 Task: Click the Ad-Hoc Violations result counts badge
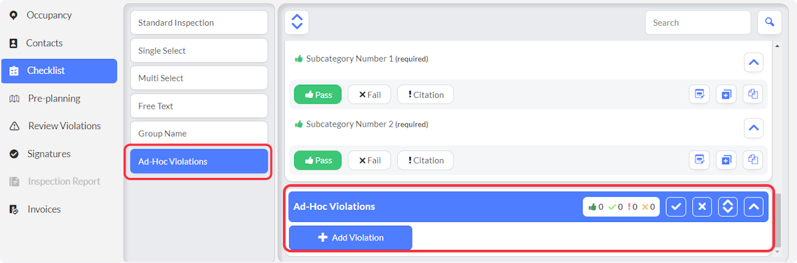tap(622, 207)
